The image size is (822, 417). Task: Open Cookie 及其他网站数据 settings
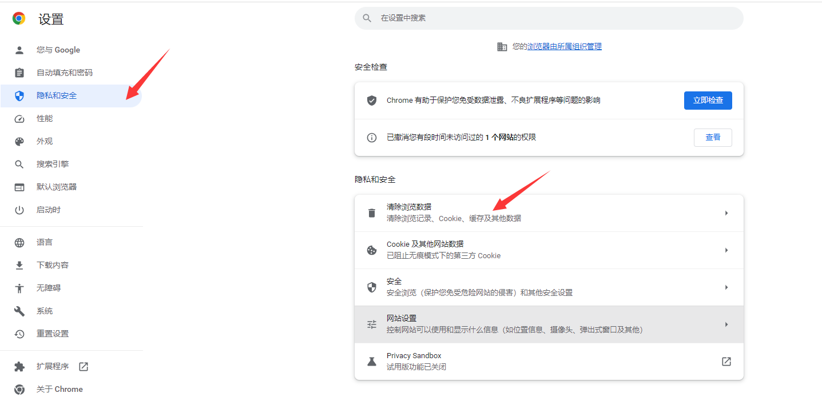click(x=549, y=250)
